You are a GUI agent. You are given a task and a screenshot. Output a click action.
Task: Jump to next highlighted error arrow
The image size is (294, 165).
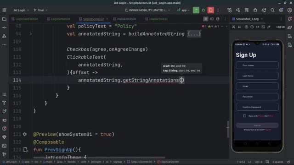(x=226, y=26)
